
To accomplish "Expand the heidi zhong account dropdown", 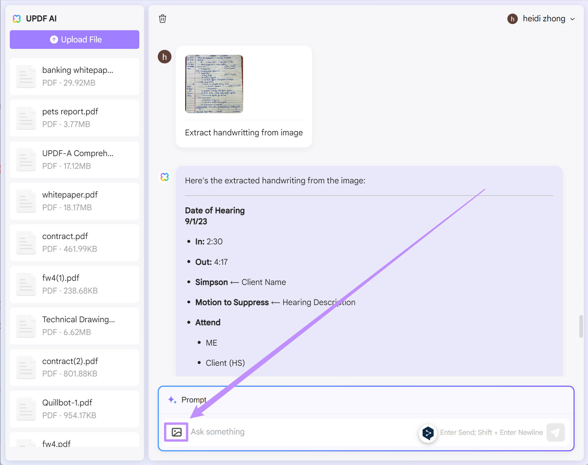I will (x=573, y=19).
